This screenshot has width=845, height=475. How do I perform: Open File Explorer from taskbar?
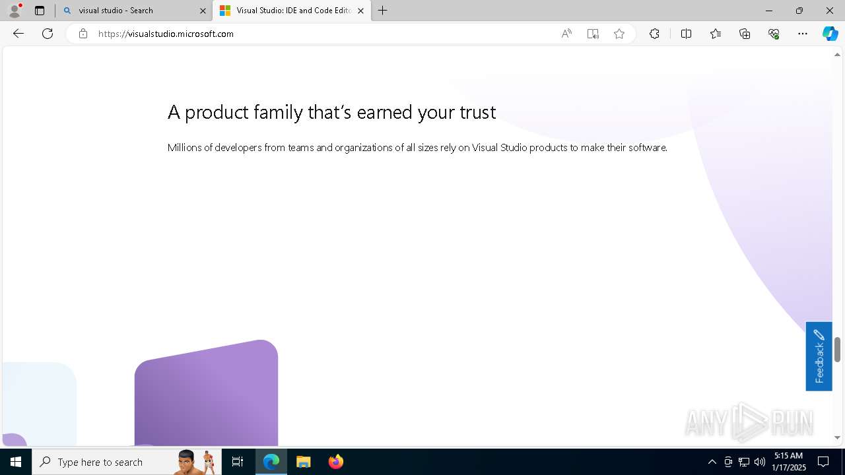(303, 462)
